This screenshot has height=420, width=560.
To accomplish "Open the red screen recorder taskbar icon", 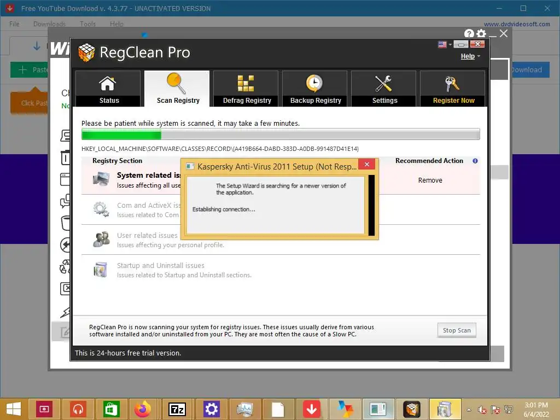I will (x=44, y=409).
